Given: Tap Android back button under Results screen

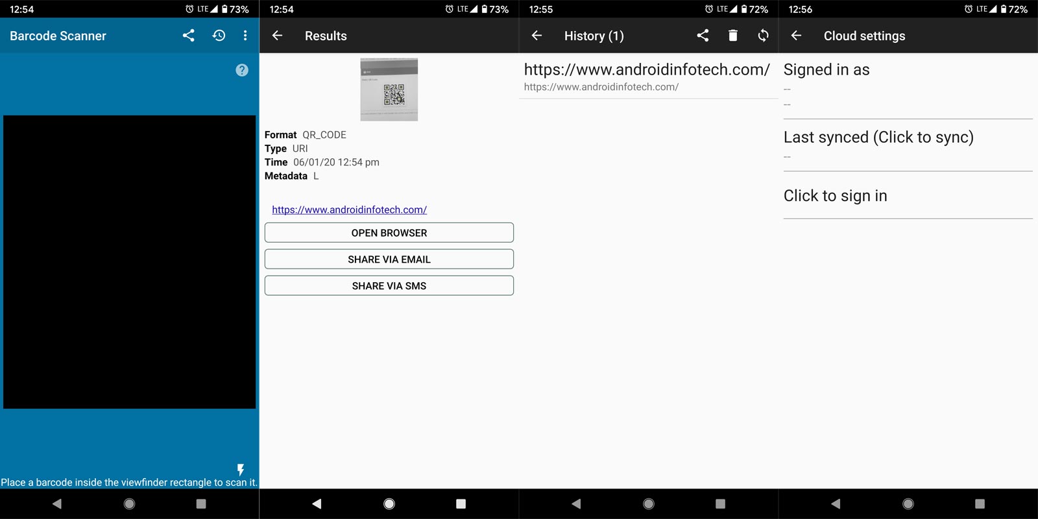Looking at the screenshot, I should point(317,503).
